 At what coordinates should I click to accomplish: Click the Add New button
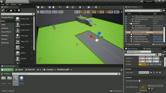(7, 69)
